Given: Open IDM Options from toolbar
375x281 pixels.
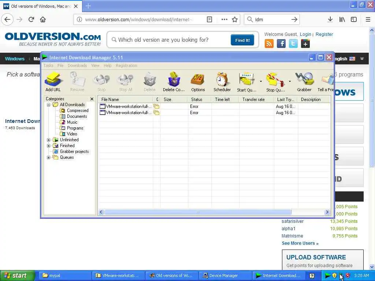Looking at the screenshot, I should (198, 82).
